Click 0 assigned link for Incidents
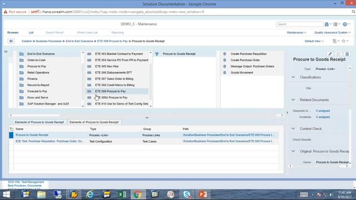This screenshot has height=200, width=356. 323,117
